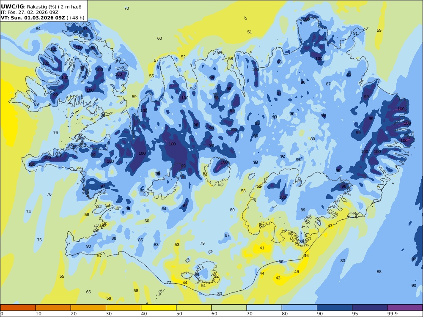
Task: Click the '74' humidity value on the map
Action: point(28,212)
